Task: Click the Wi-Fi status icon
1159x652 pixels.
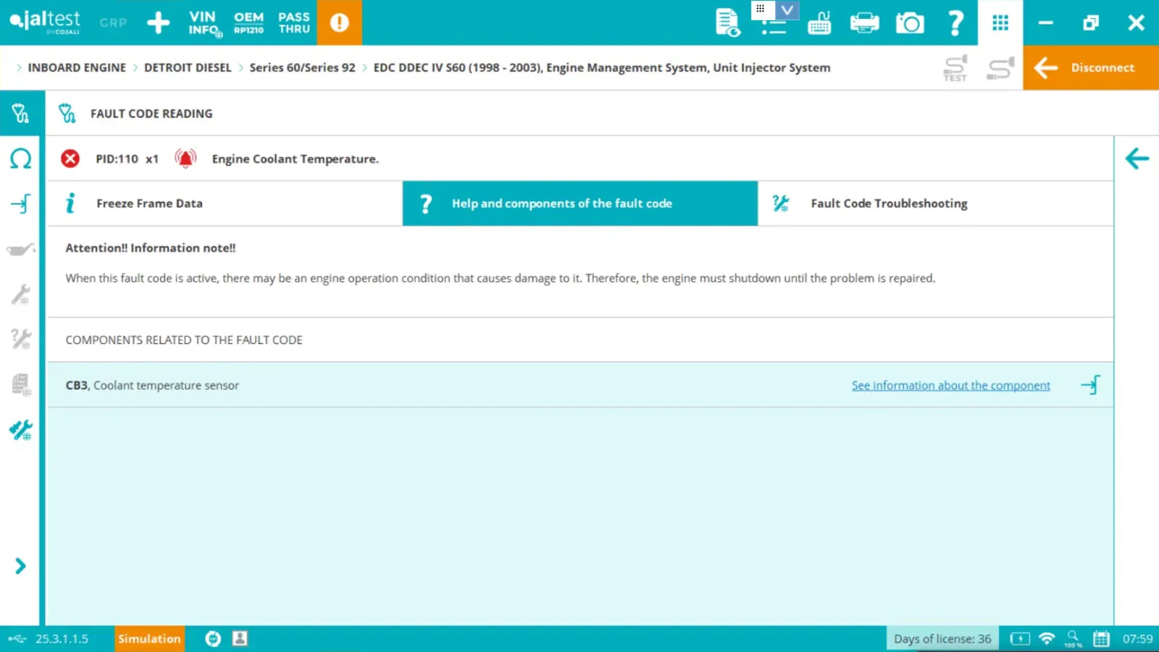Action: tap(1047, 638)
